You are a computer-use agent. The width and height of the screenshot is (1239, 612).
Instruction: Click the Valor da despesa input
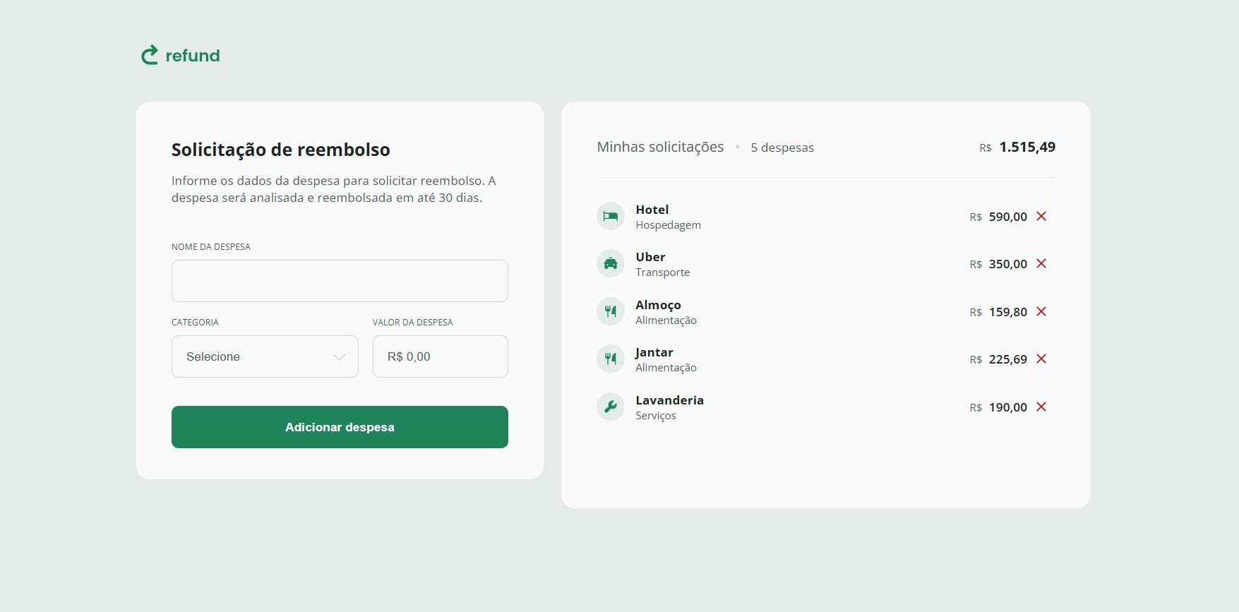440,356
